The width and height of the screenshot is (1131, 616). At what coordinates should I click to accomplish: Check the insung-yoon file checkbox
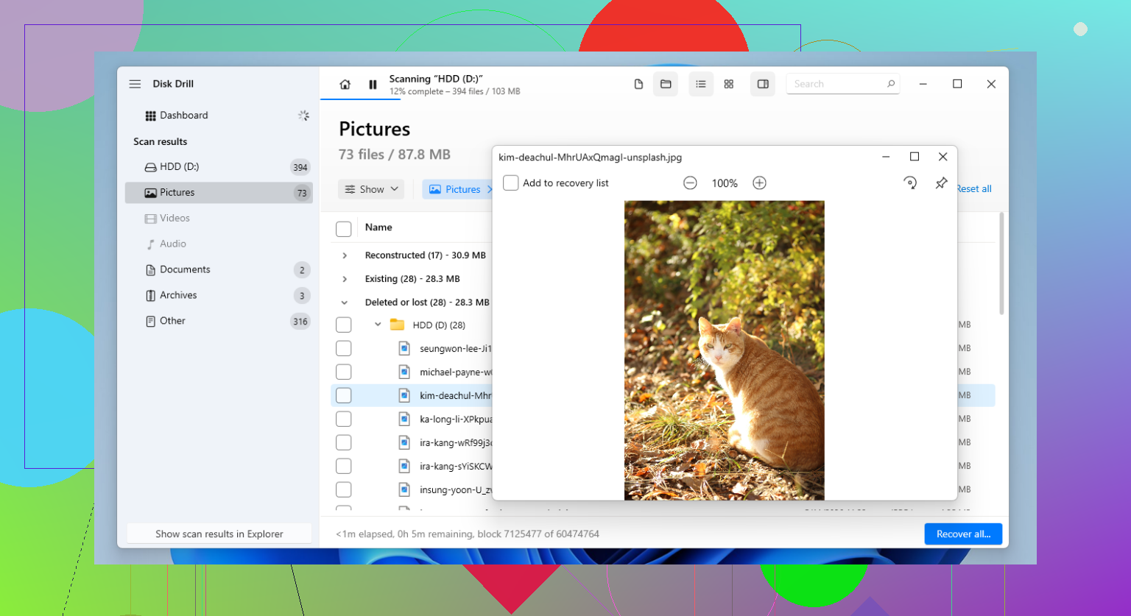(x=343, y=489)
